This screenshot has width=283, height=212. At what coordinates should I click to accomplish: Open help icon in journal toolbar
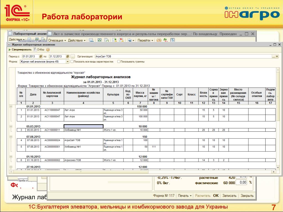coord(48,50)
